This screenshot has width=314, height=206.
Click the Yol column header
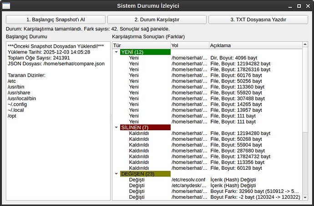pos(189,45)
